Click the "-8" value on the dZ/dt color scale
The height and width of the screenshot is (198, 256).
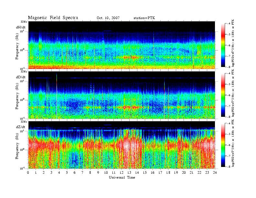(x=228, y=167)
